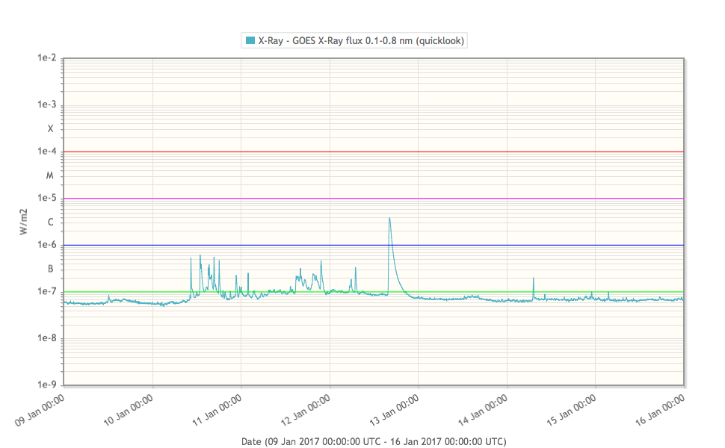Click the 1e-9 y-axis tick label
725x448 pixels.
tap(46, 385)
